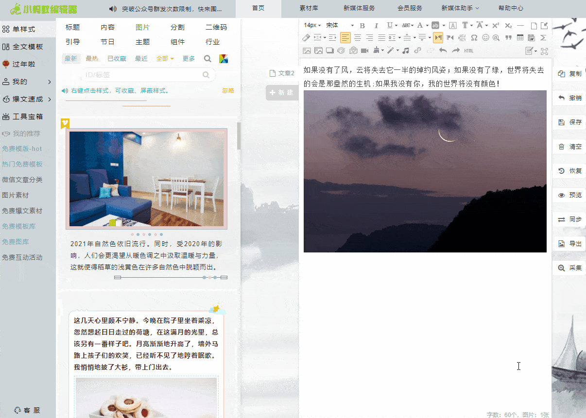
Task: Click the 保存 save button
Action: point(570,122)
